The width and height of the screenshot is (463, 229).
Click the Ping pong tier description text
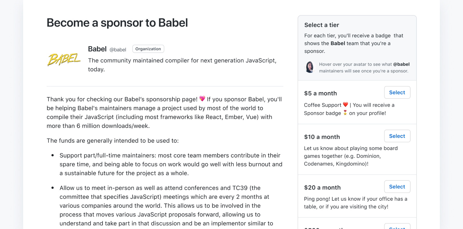pyautogui.click(x=356, y=203)
